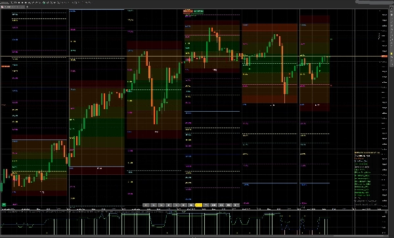This screenshot has width=394, height=238.
Task: Click the green order button above the chart
Action: (x=198, y=11)
